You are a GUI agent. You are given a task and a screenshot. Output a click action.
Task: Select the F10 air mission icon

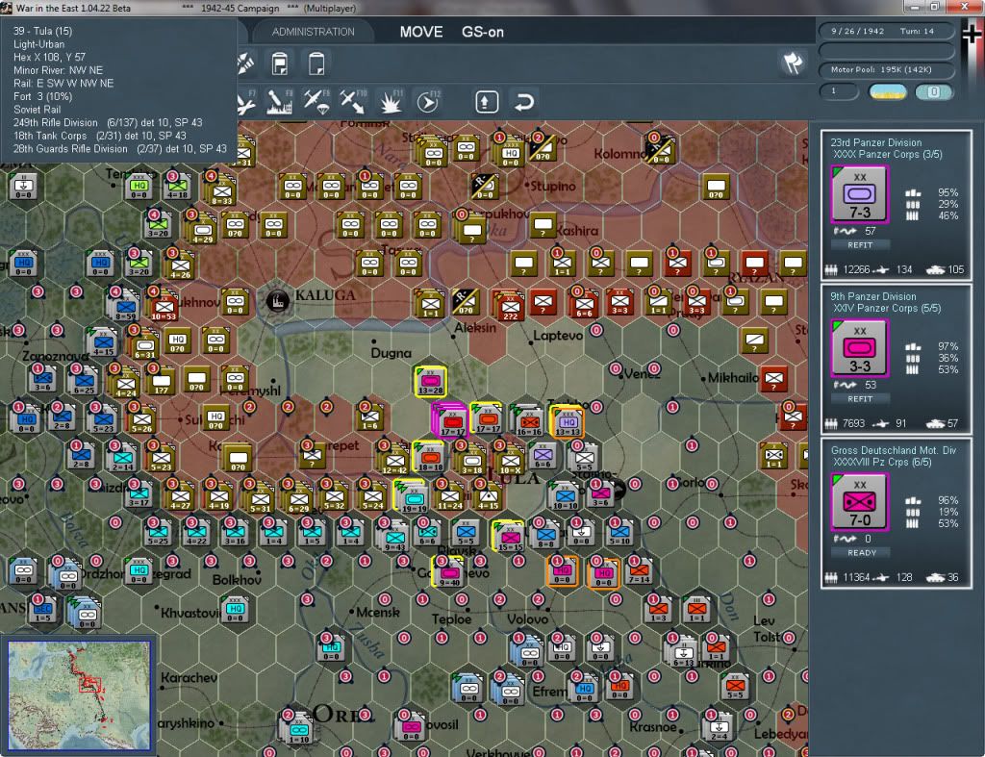(352, 102)
